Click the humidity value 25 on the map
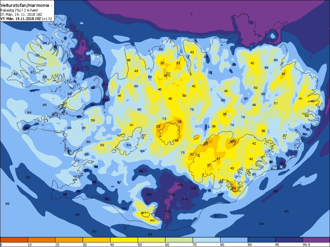Viewport: 330px width, 247px height. tap(180, 122)
